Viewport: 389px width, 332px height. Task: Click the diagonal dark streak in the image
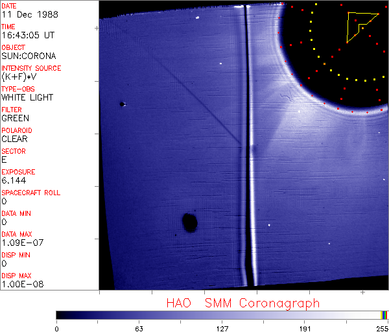pos(198,102)
